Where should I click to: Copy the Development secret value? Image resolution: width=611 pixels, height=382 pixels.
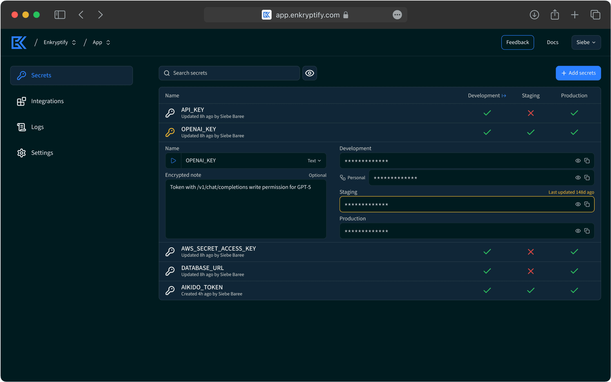[587, 161]
